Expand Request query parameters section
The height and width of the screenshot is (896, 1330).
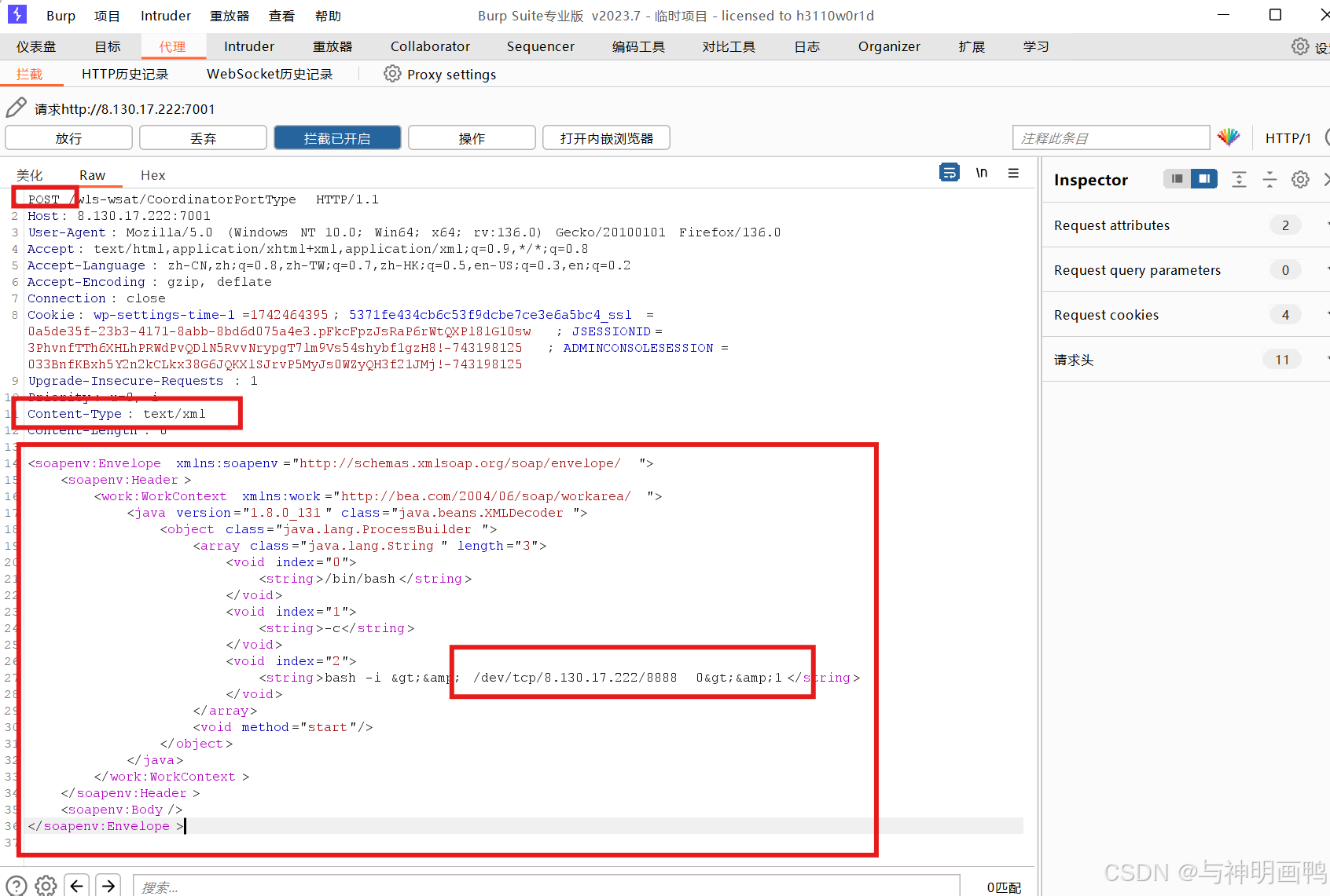tap(1186, 270)
